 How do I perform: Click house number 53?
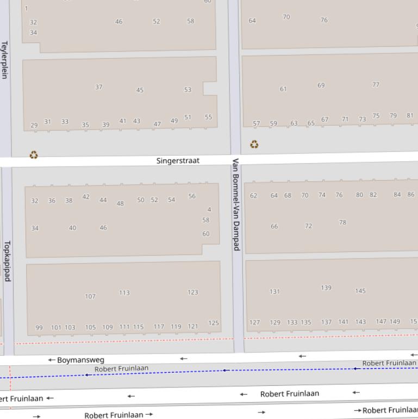pyautogui.click(x=188, y=90)
